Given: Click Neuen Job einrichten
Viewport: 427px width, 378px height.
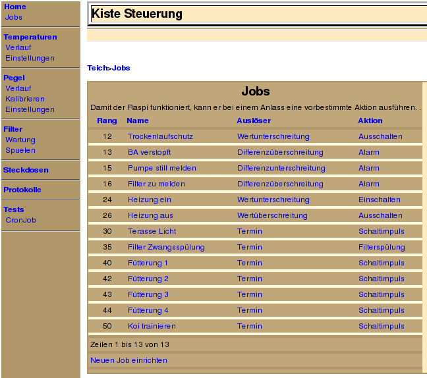Looking at the screenshot, I should click(128, 360).
